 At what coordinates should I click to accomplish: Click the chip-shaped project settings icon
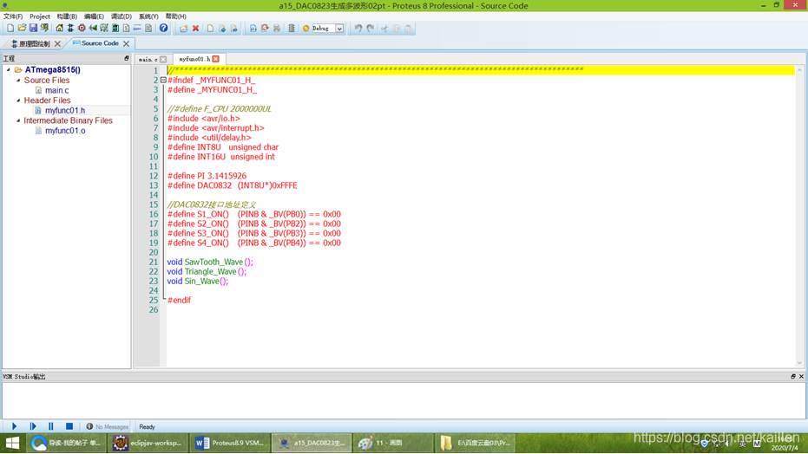pos(291,29)
